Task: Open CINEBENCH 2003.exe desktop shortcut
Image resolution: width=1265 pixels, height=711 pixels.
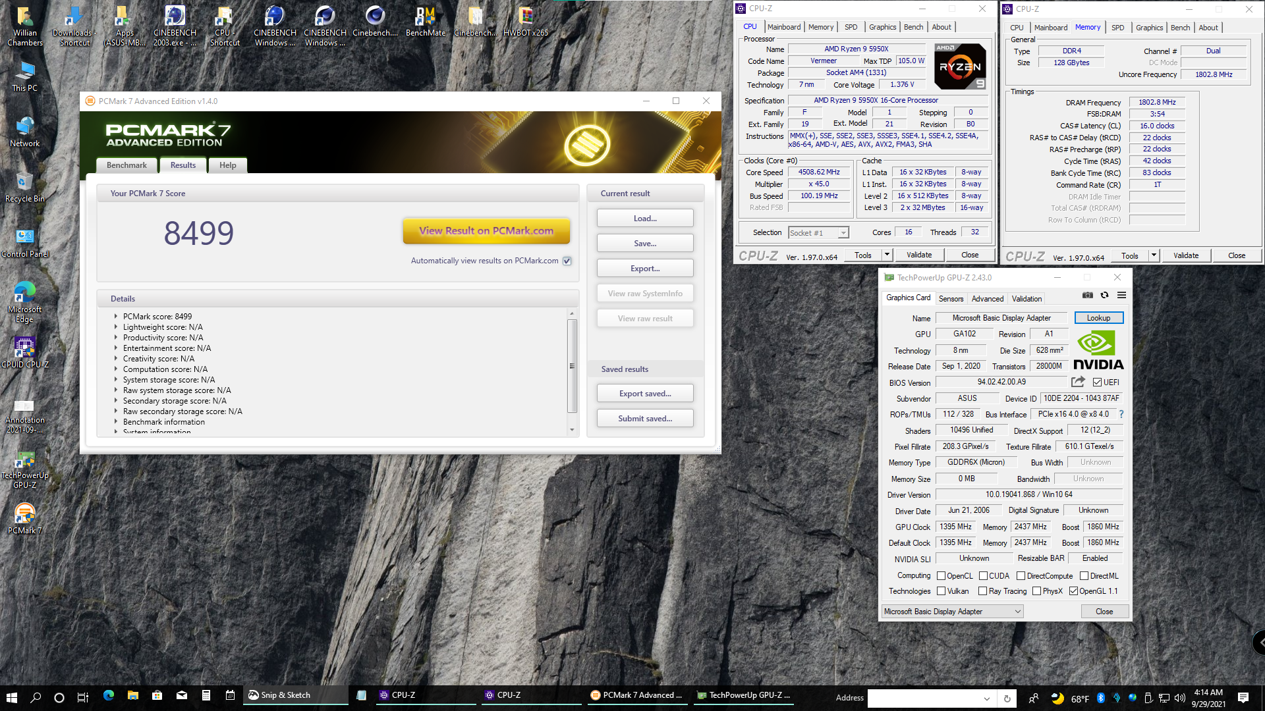Action: [x=175, y=26]
